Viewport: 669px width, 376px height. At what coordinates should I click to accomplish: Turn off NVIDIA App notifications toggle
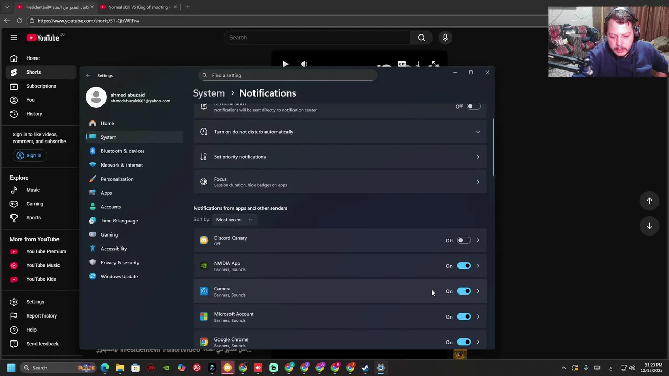[464, 266]
